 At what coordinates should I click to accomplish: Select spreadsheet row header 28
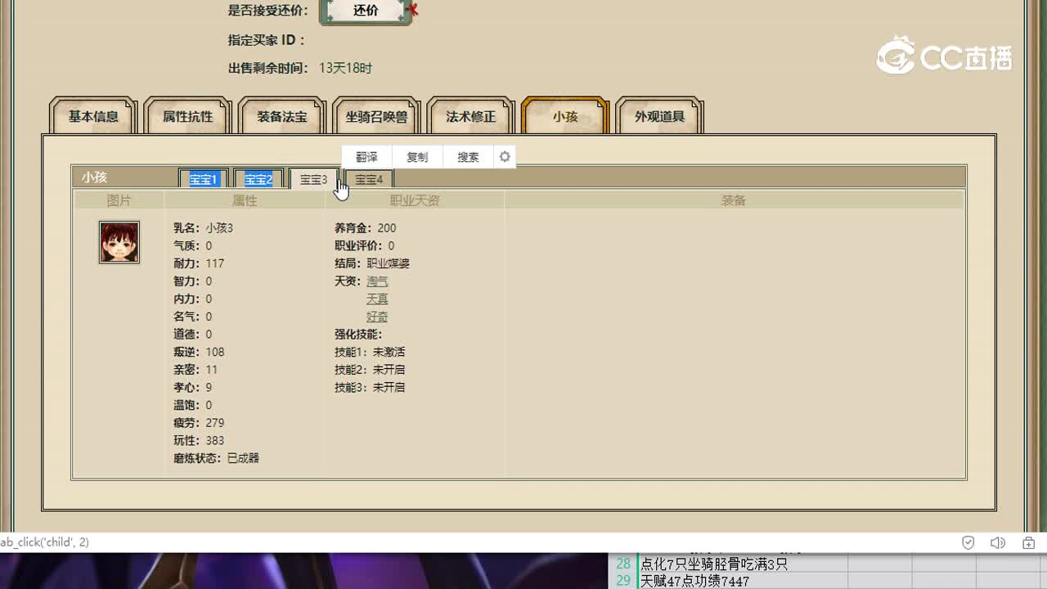tap(623, 564)
